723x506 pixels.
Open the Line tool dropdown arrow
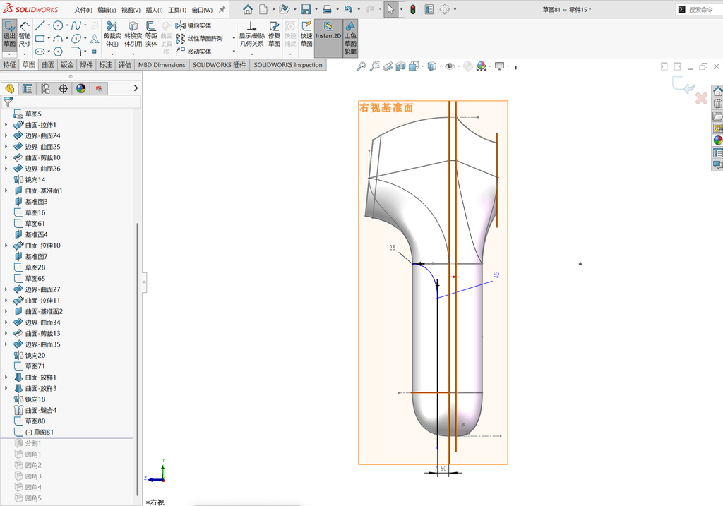[49, 26]
